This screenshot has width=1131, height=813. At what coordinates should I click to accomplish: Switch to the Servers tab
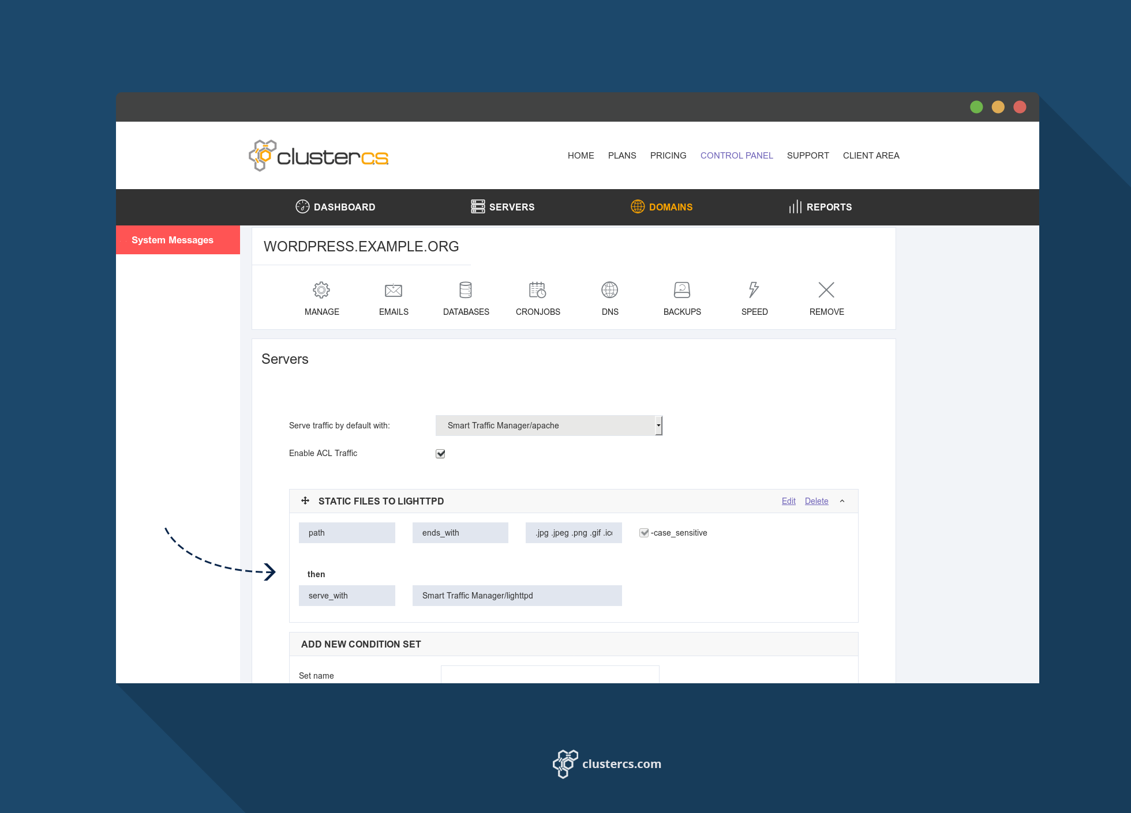503,207
